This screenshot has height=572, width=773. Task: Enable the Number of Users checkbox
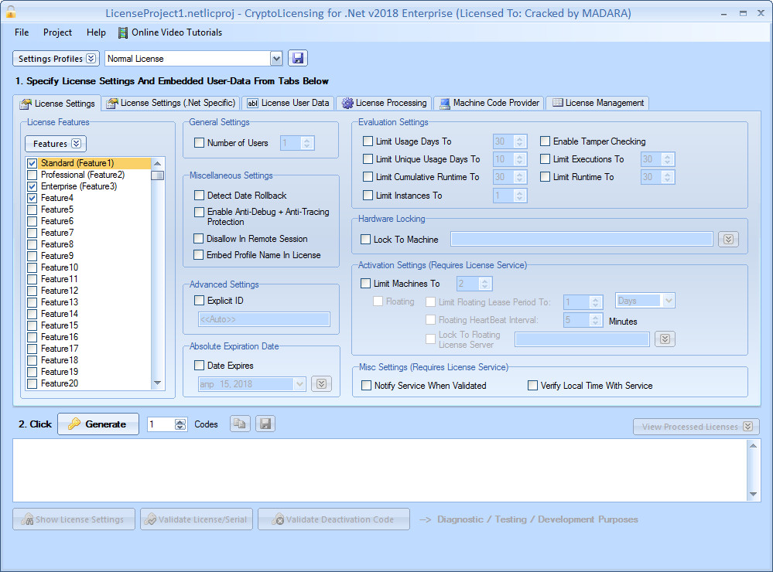click(199, 143)
